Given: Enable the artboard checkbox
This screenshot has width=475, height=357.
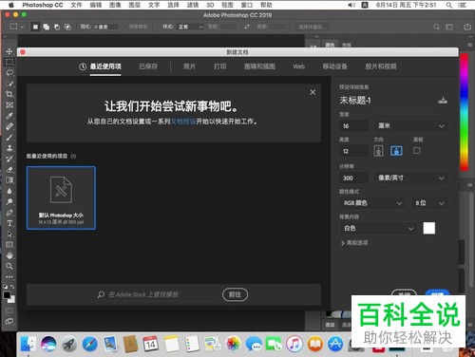Looking at the screenshot, I should pyautogui.click(x=417, y=150).
